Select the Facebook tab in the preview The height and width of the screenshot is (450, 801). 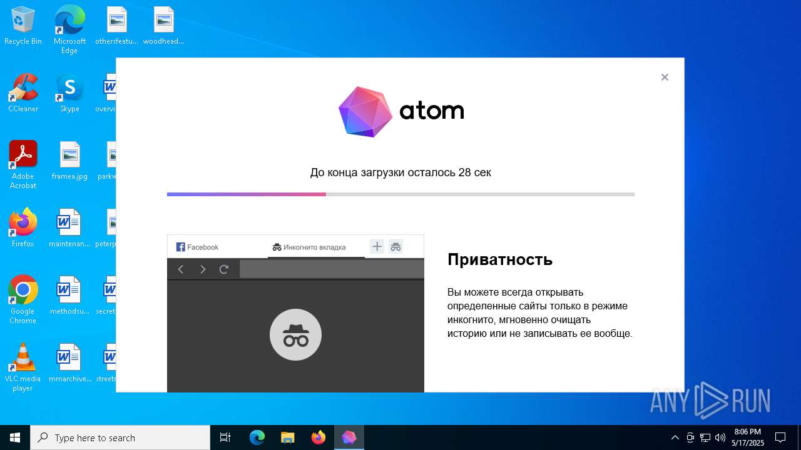[198, 247]
